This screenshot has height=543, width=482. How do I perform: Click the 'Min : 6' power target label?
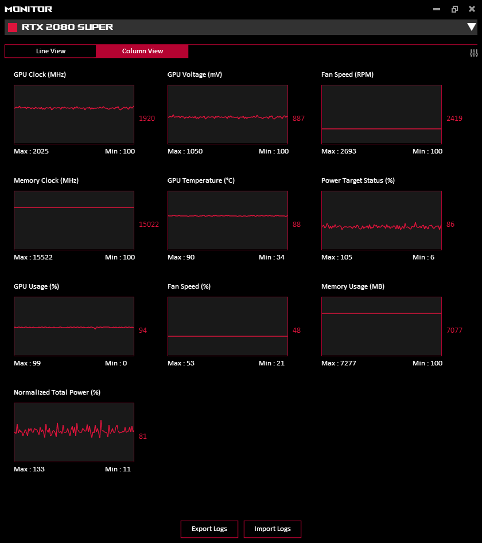pos(423,257)
